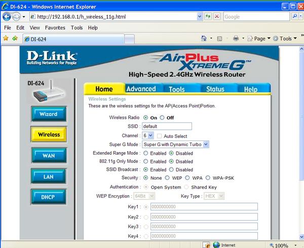This screenshot has width=304, height=248.
Task: Click the Google search box
Action: click(256, 17)
